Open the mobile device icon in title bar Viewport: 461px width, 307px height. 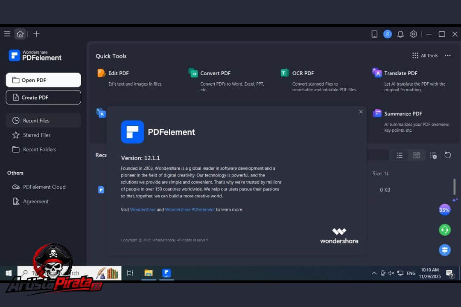click(x=374, y=34)
